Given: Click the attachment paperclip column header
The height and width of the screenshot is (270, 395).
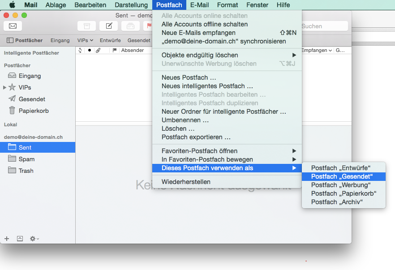Looking at the screenshot, I should pyautogui.click(x=98, y=50).
